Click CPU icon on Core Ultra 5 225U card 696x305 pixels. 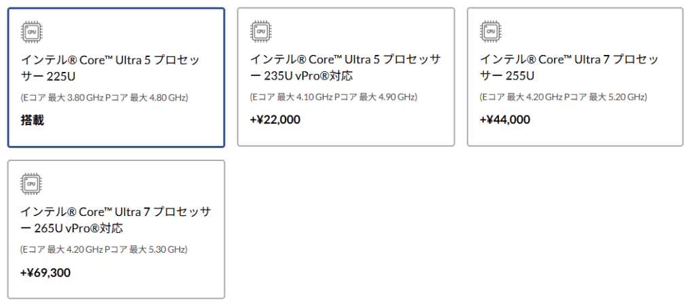pyautogui.click(x=31, y=31)
